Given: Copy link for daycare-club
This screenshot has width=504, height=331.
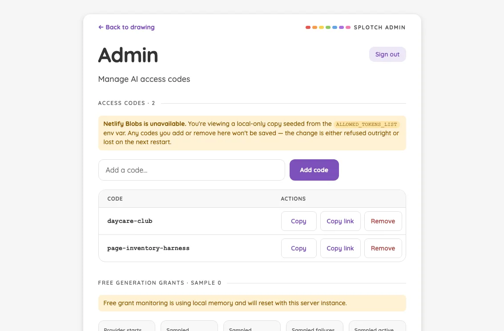Looking at the screenshot, I should click(x=340, y=221).
